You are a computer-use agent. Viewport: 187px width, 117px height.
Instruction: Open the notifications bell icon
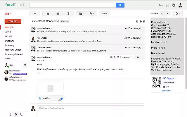click(174, 5)
